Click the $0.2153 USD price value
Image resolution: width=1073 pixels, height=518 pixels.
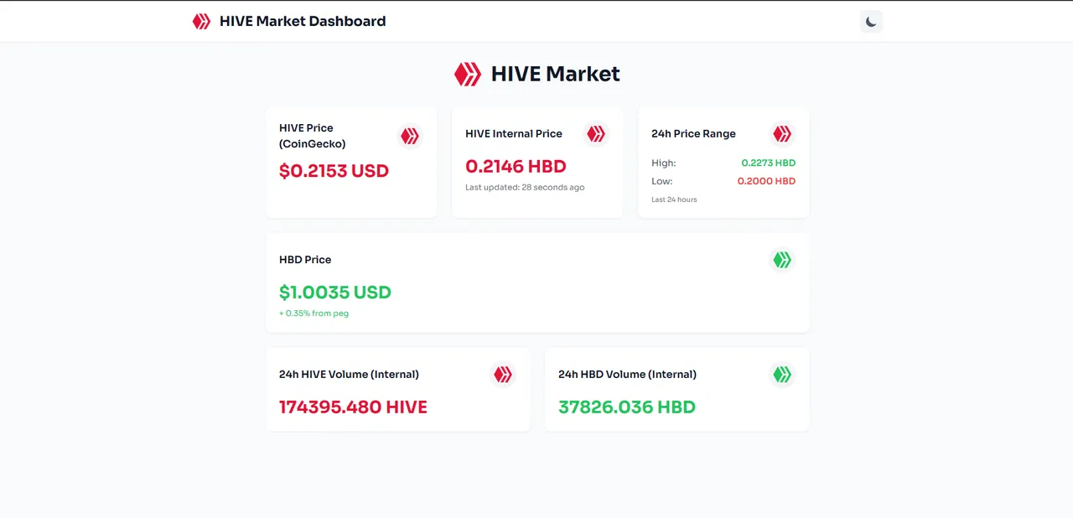coord(334,171)
